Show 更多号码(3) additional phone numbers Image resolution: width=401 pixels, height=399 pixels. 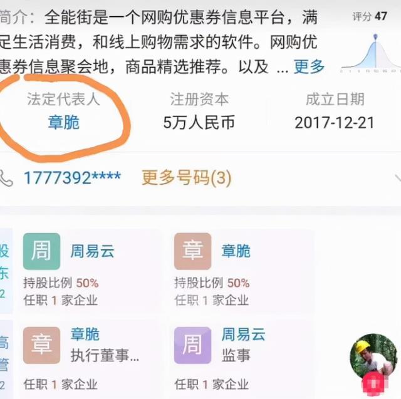click(187, 178)
